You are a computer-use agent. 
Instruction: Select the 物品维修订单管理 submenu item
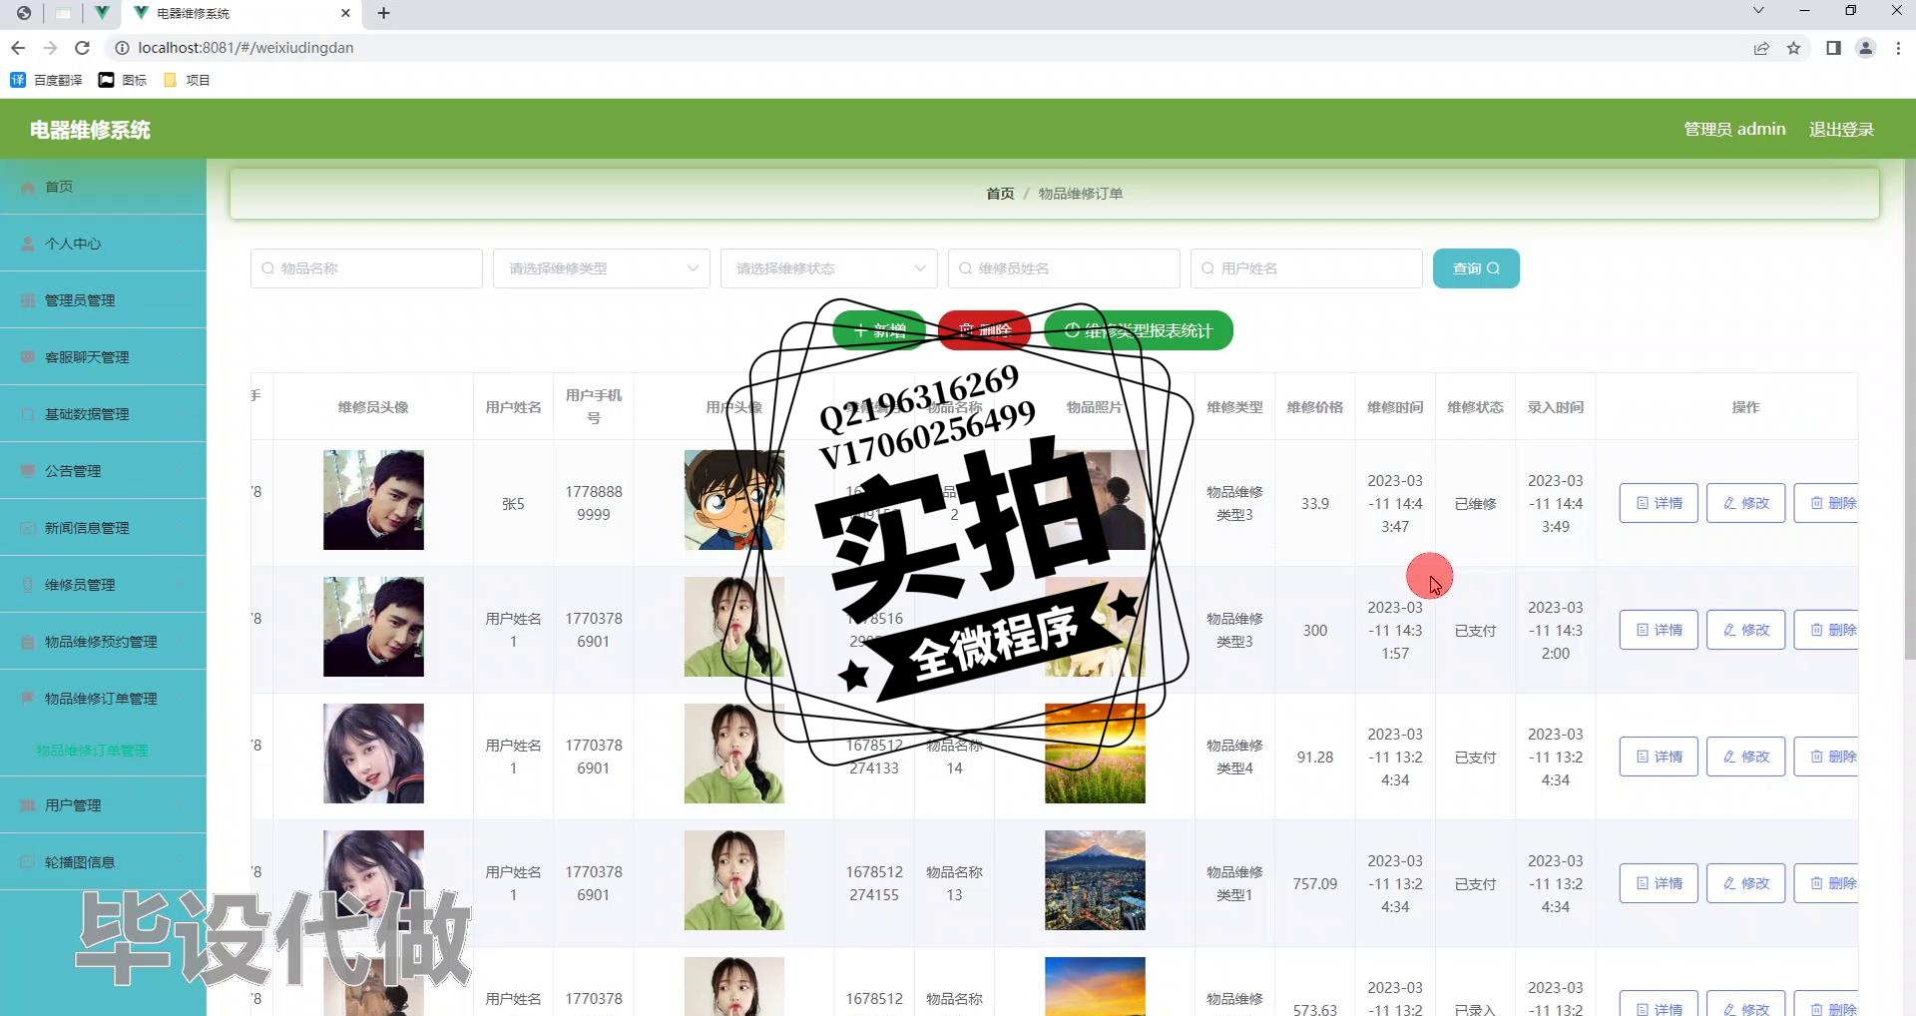point(92,751)
